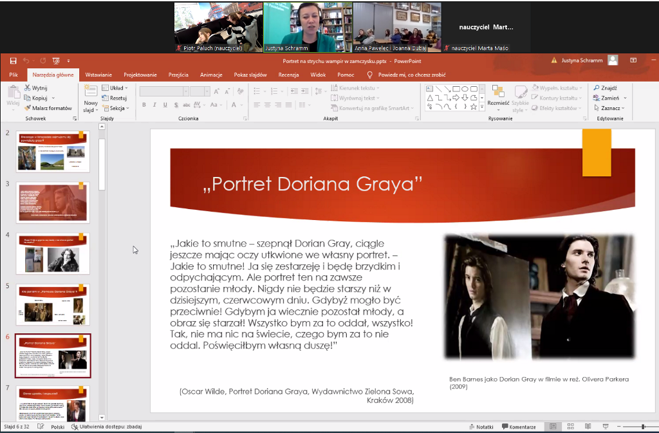Open the Wstawianie ribbon tab
Screen dimensions: 659x433
point(98,75)
